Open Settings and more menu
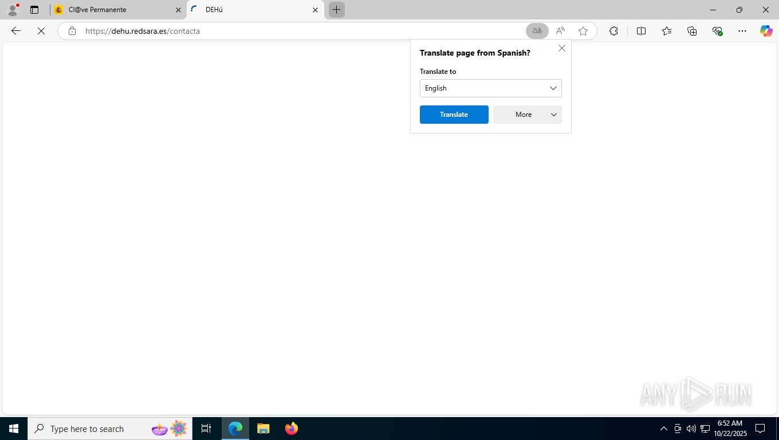Viewport: 779px width, 440px height. [742, 31]
